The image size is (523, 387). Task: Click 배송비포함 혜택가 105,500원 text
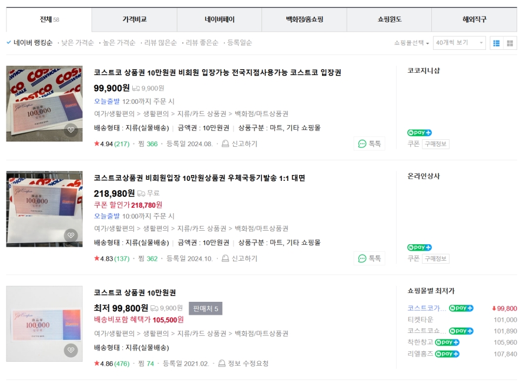(139, 319)
